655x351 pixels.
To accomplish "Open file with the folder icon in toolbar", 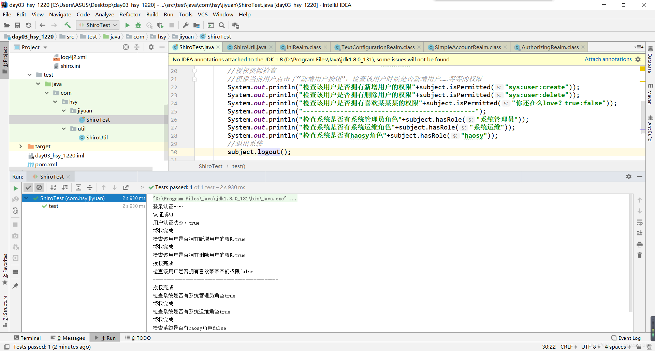I will click(x=6, y=25).
